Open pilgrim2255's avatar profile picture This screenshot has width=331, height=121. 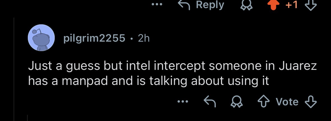click(x=41, y=38)
